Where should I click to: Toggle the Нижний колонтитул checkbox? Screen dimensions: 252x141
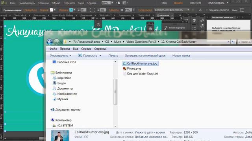click(207, 10)
